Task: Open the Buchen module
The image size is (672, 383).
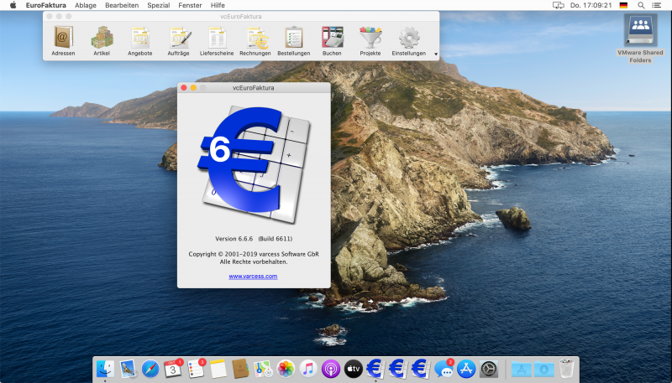Action: coord(332,41)
